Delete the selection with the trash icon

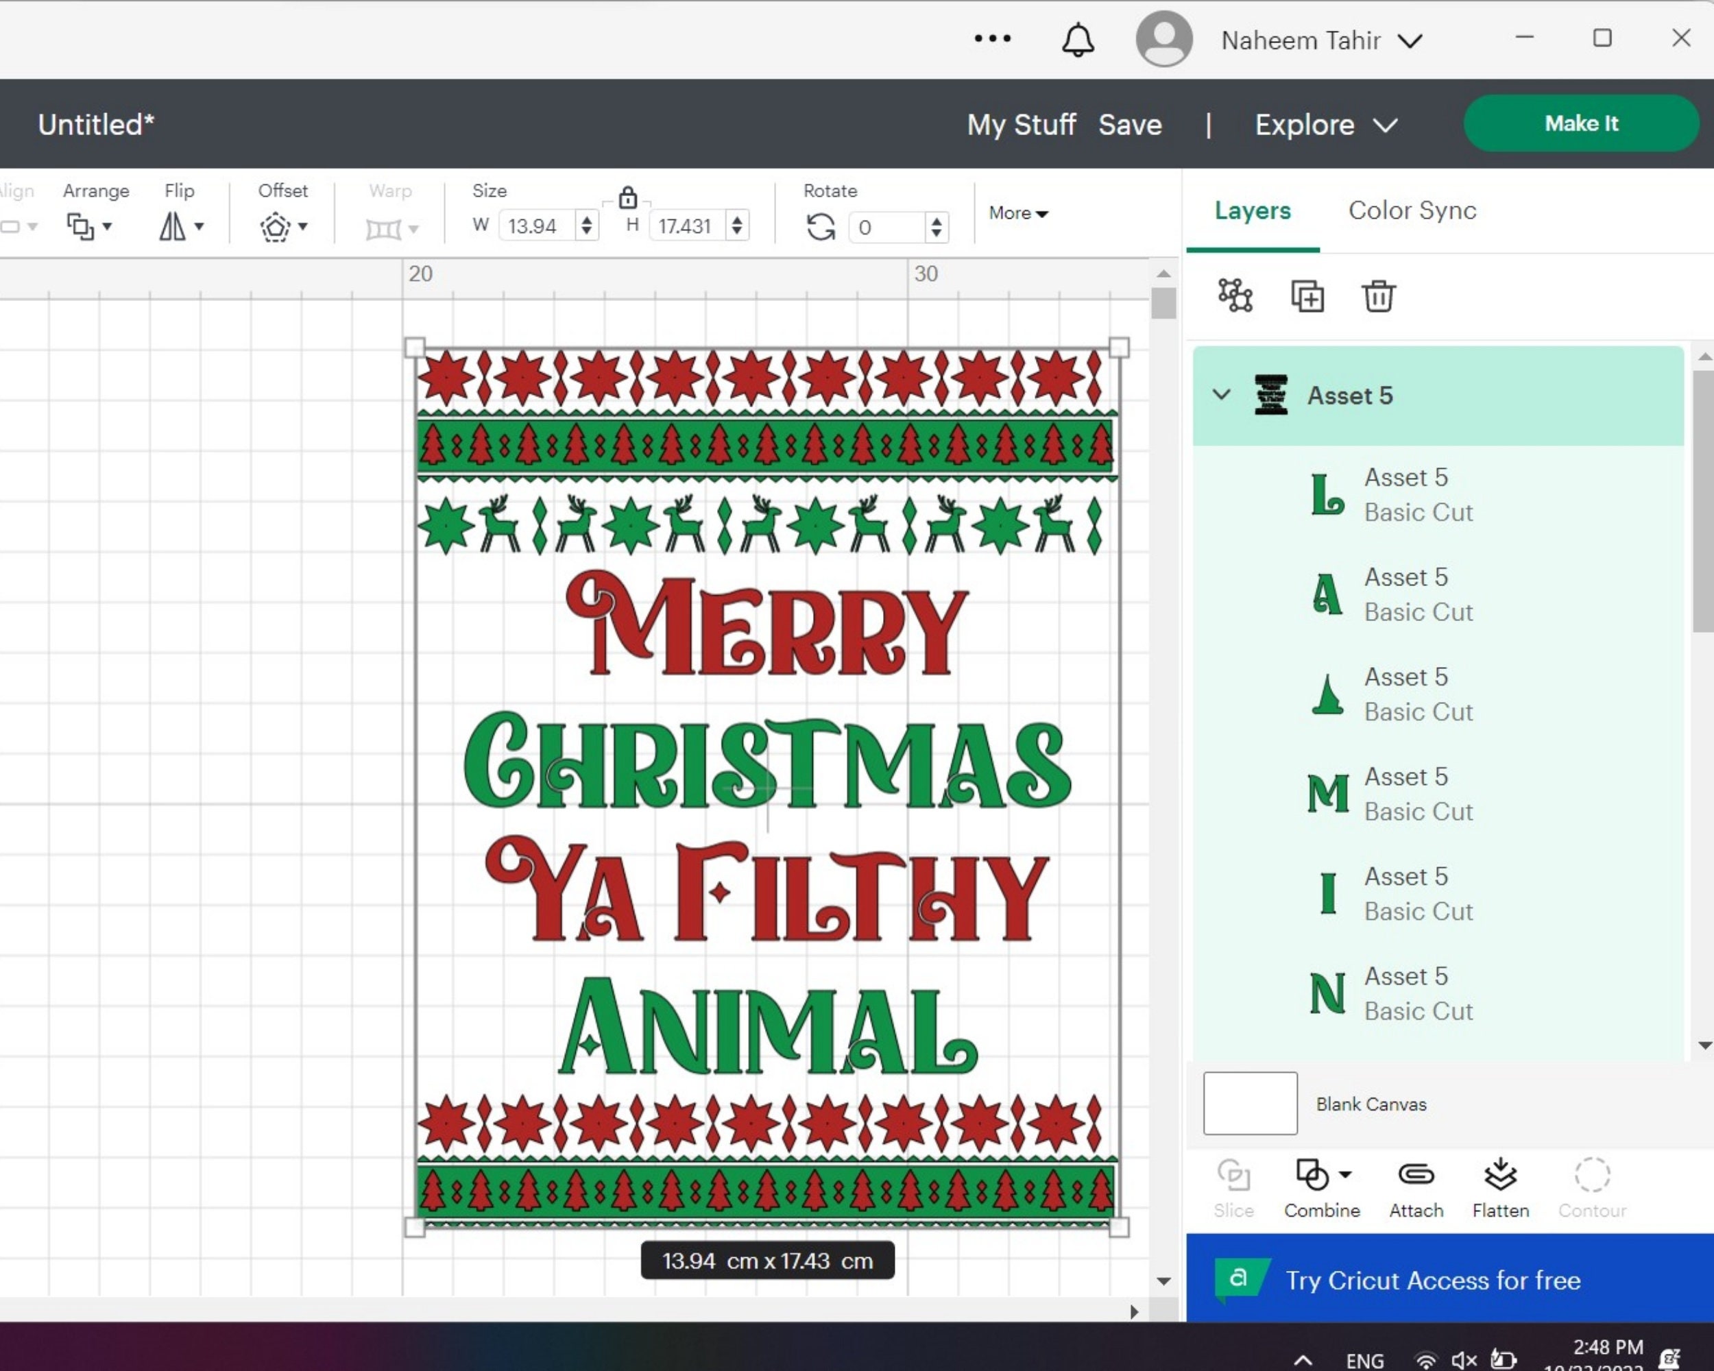(1378, 296)
